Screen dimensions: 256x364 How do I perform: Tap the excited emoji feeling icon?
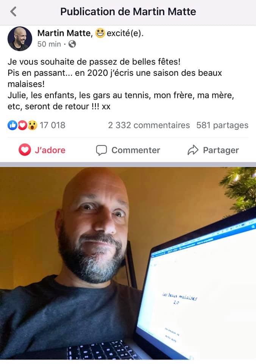tap(100, 33)
